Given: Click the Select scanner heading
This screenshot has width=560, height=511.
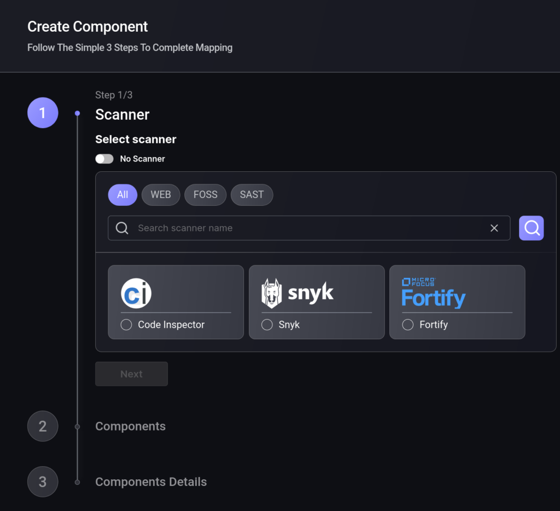Looking at the screenshot, I should [x=136, y=140].
